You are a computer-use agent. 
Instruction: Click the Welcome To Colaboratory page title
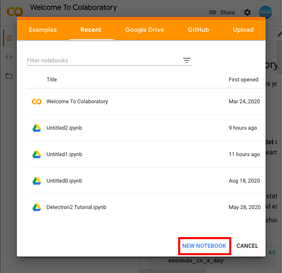(x=73, y=7)
